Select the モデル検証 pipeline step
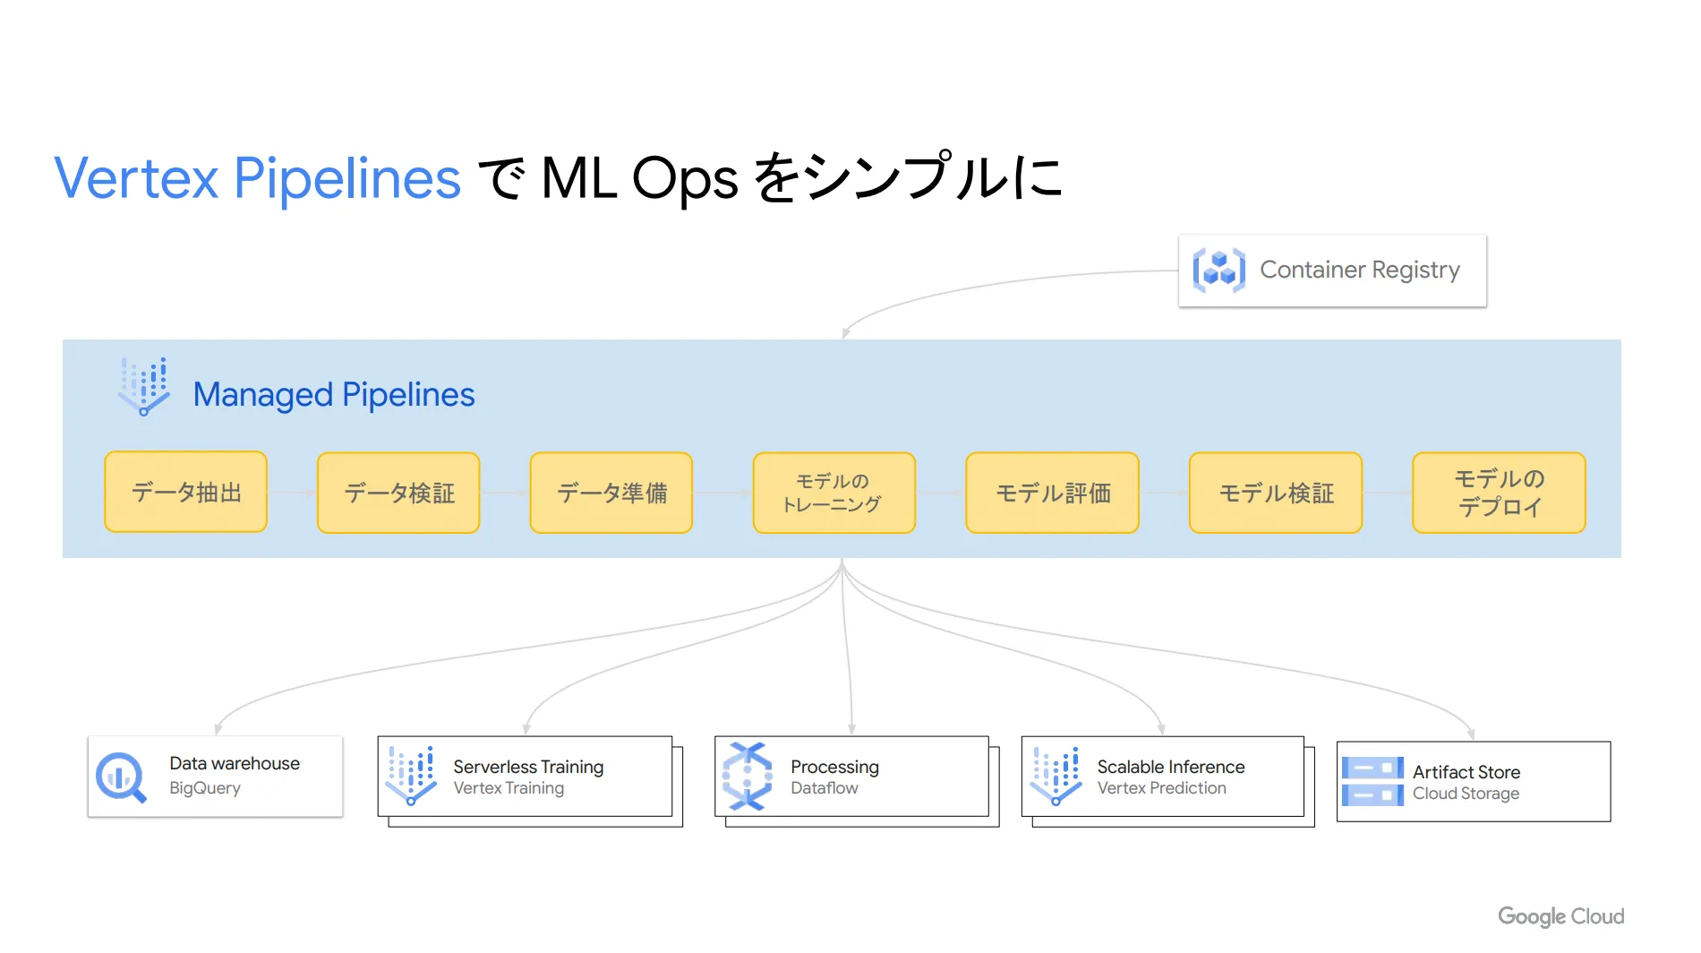 coord(1276,493)
